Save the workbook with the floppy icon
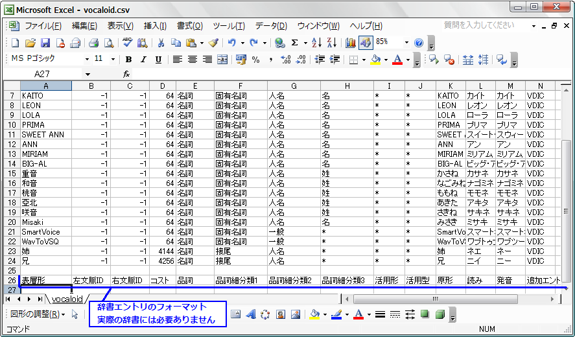Viewport: 575px width, 337px height. point(45,43)
